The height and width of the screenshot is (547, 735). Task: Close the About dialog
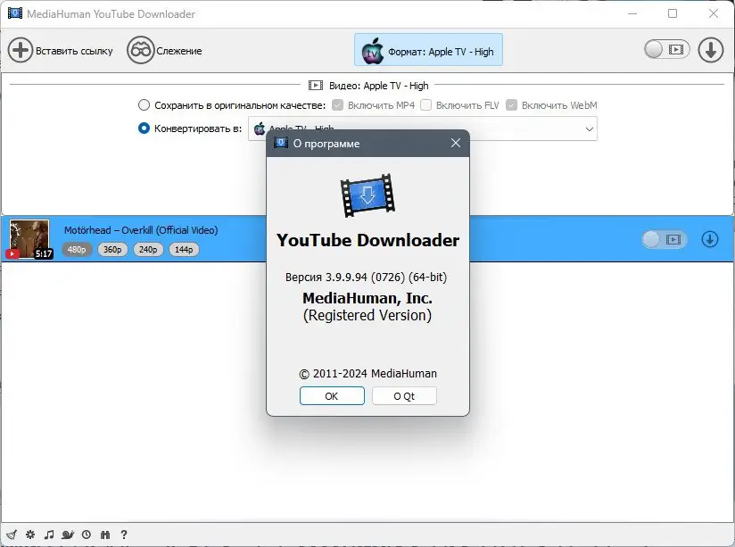tap(456, 143)
